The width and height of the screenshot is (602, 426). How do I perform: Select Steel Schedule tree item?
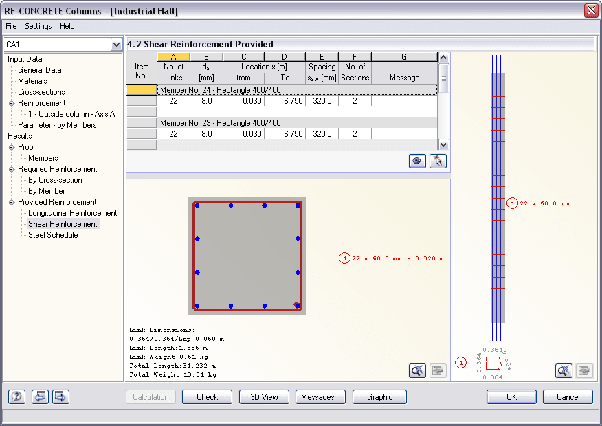53,235
